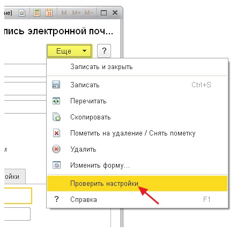This screenshot has width=244, height=233.
Task: Click the question mark icon beside Справка
Action: [56, 199]
